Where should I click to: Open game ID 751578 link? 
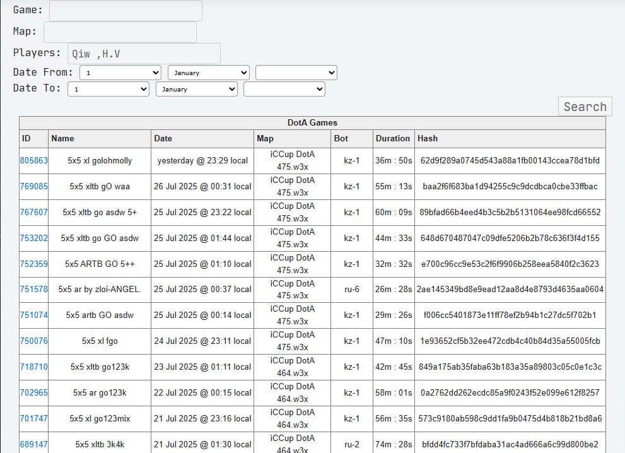pyautogui.click(x=34, y=290)
